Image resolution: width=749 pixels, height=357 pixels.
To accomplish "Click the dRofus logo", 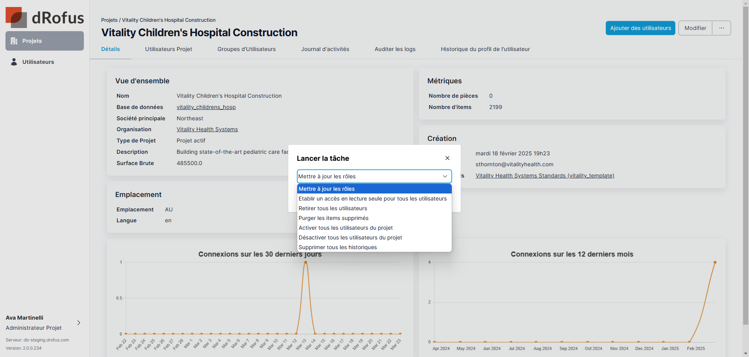I will 44,18.
